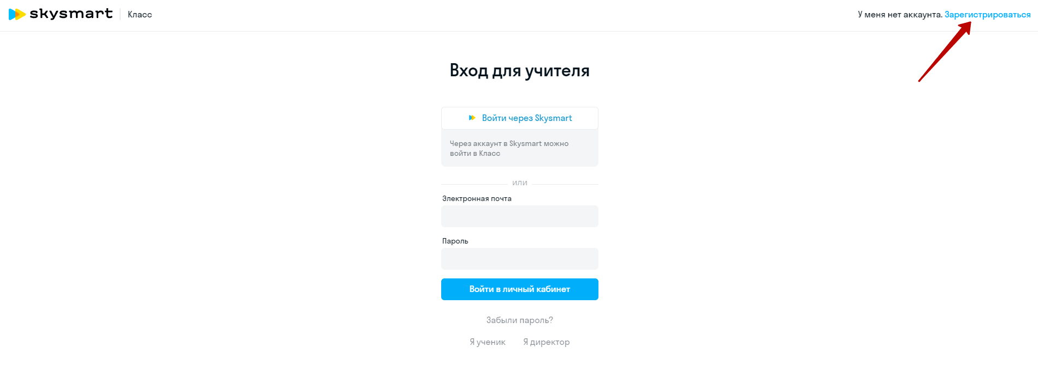The height and width of the screenshot is (389, 1038).
Task: Click the skysmart wordmark in the header
Action: (x=71, y=14)
